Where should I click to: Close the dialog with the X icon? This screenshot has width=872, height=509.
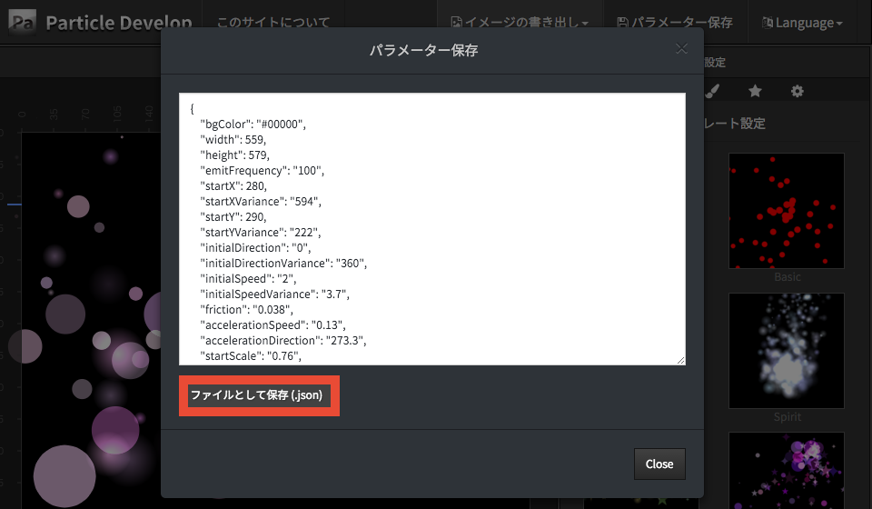(x=681, y=49)
